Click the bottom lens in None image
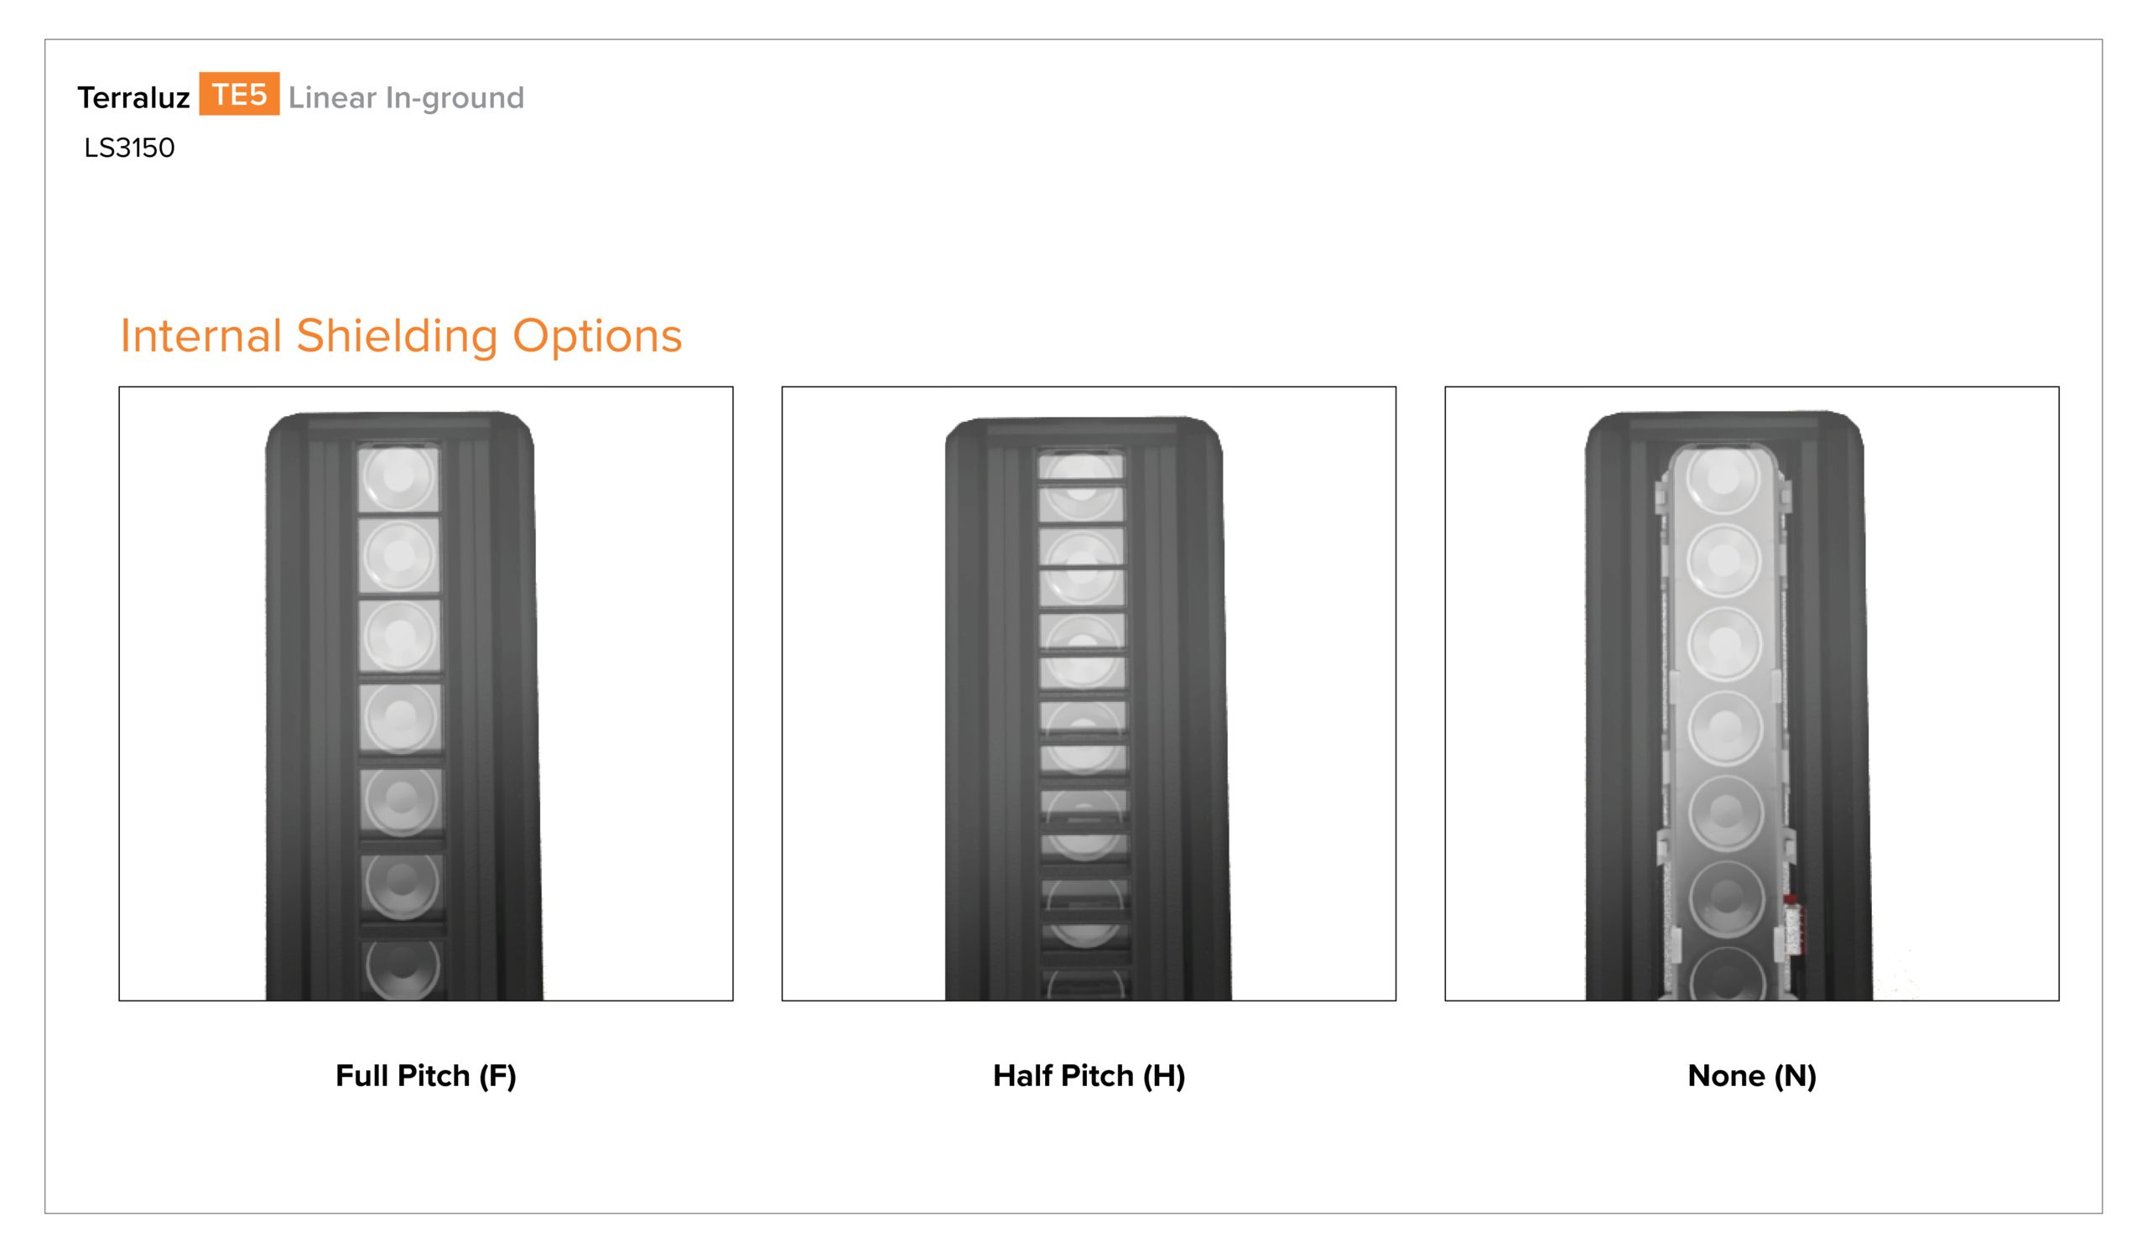 coord(1727,975)
